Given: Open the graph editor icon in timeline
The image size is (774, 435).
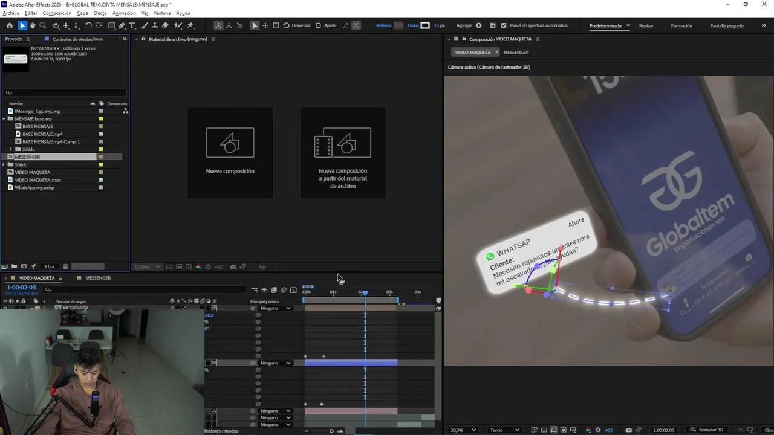Looking at the screenshot, I should point(293,290).
